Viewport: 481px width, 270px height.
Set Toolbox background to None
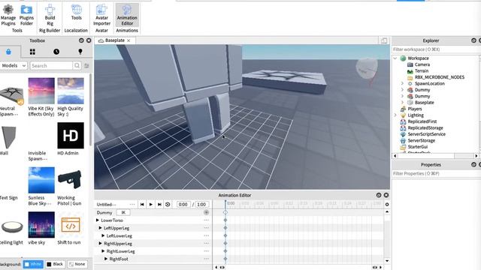click(77, 264)
